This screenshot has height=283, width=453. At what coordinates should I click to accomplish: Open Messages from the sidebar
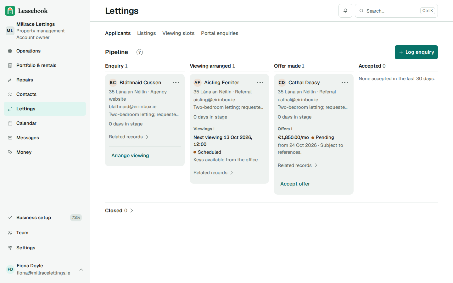click(45, 138)
